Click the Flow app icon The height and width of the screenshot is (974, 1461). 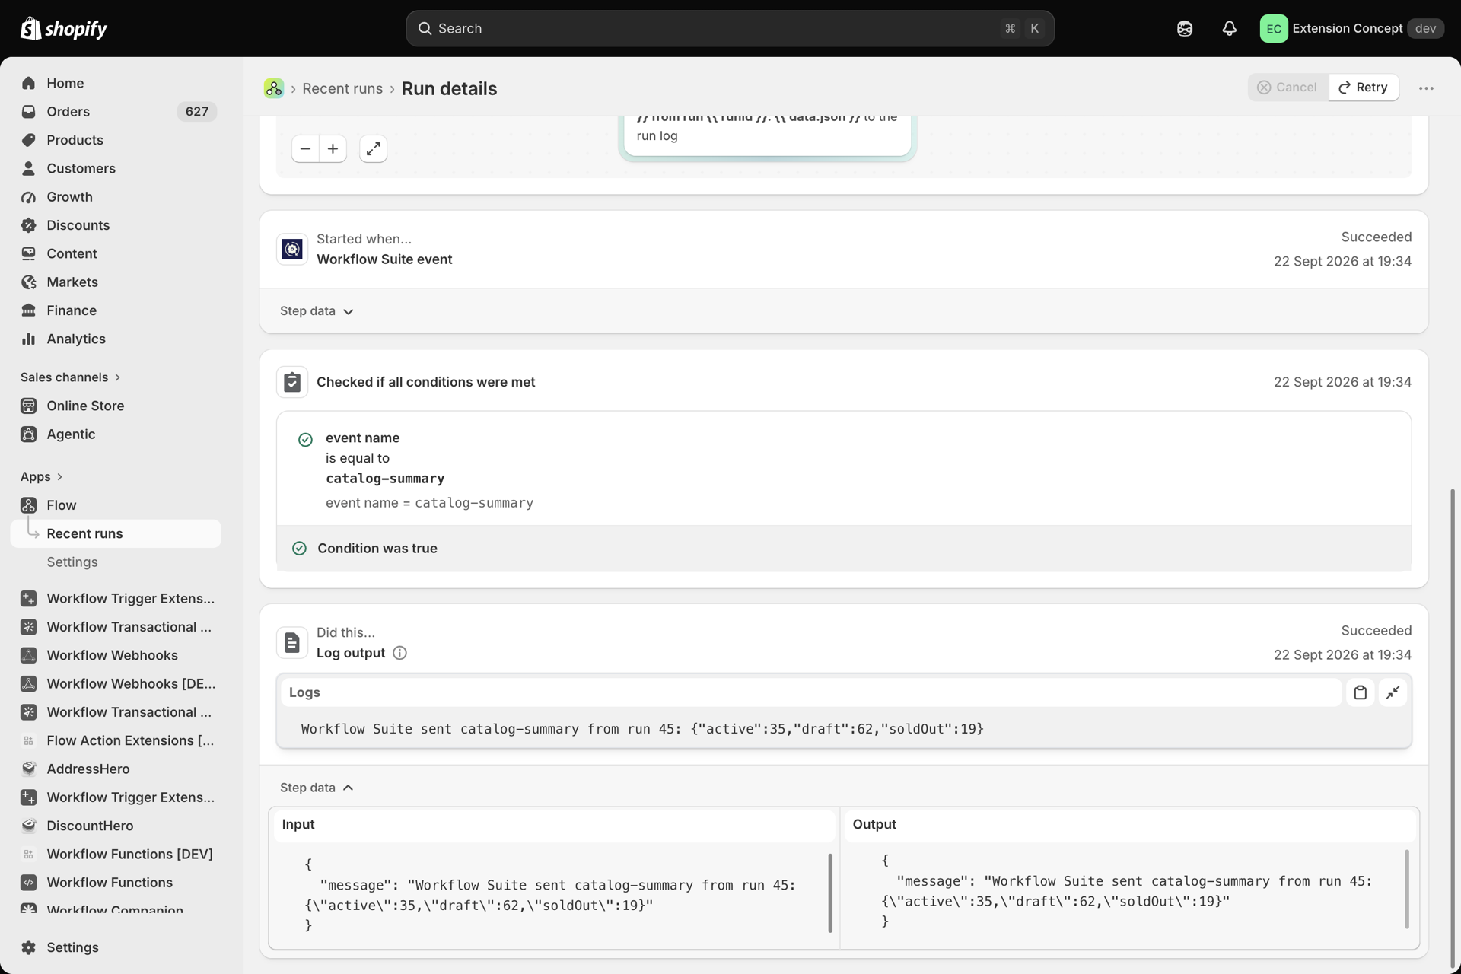point(28,505)
